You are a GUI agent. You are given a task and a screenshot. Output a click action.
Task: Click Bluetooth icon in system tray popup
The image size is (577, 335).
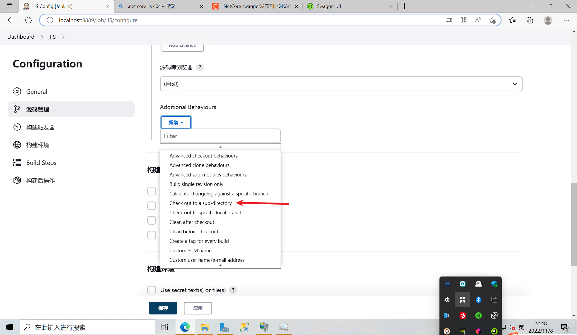[478, 300]
